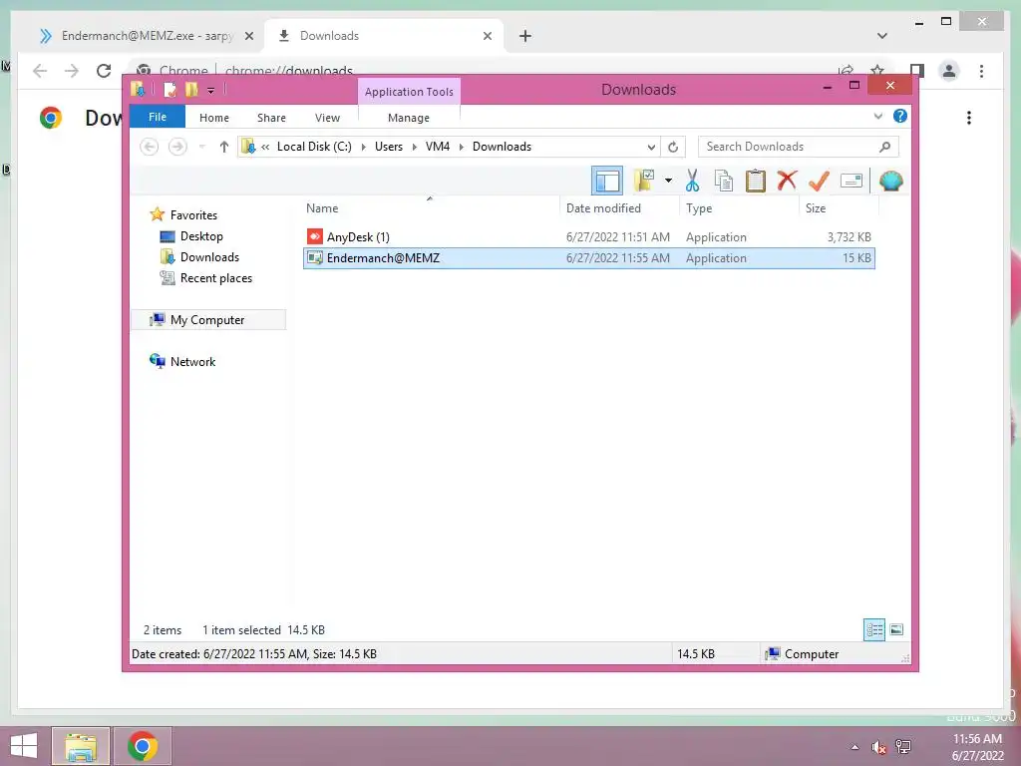1021x766 pixels.
Task: Switch to the Home ribbon tab
Action: click(x=214, y=118)
